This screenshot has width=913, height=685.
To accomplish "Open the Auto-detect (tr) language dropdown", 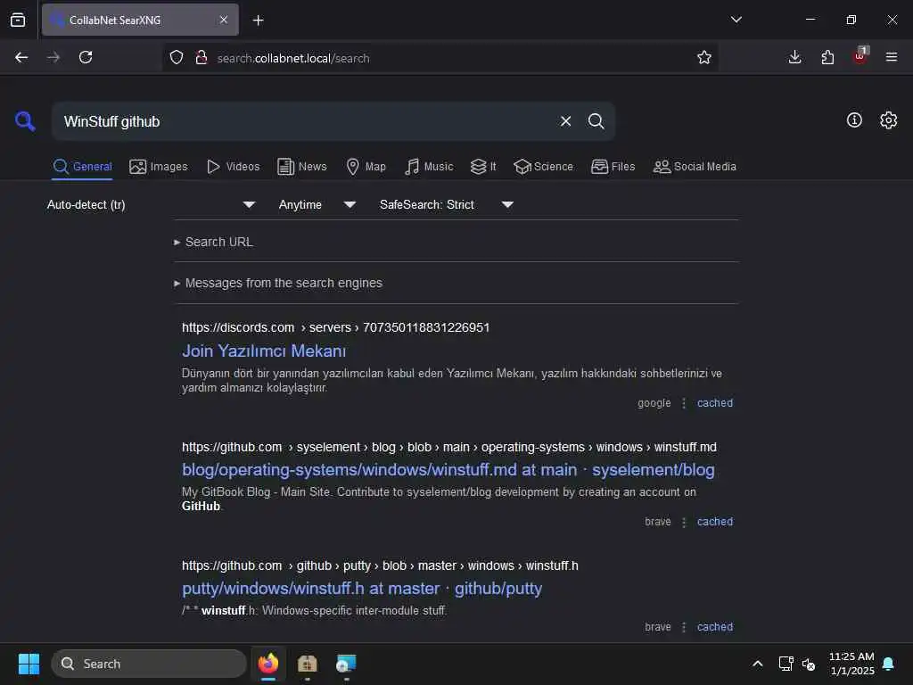I will click(x=152, y=205).
